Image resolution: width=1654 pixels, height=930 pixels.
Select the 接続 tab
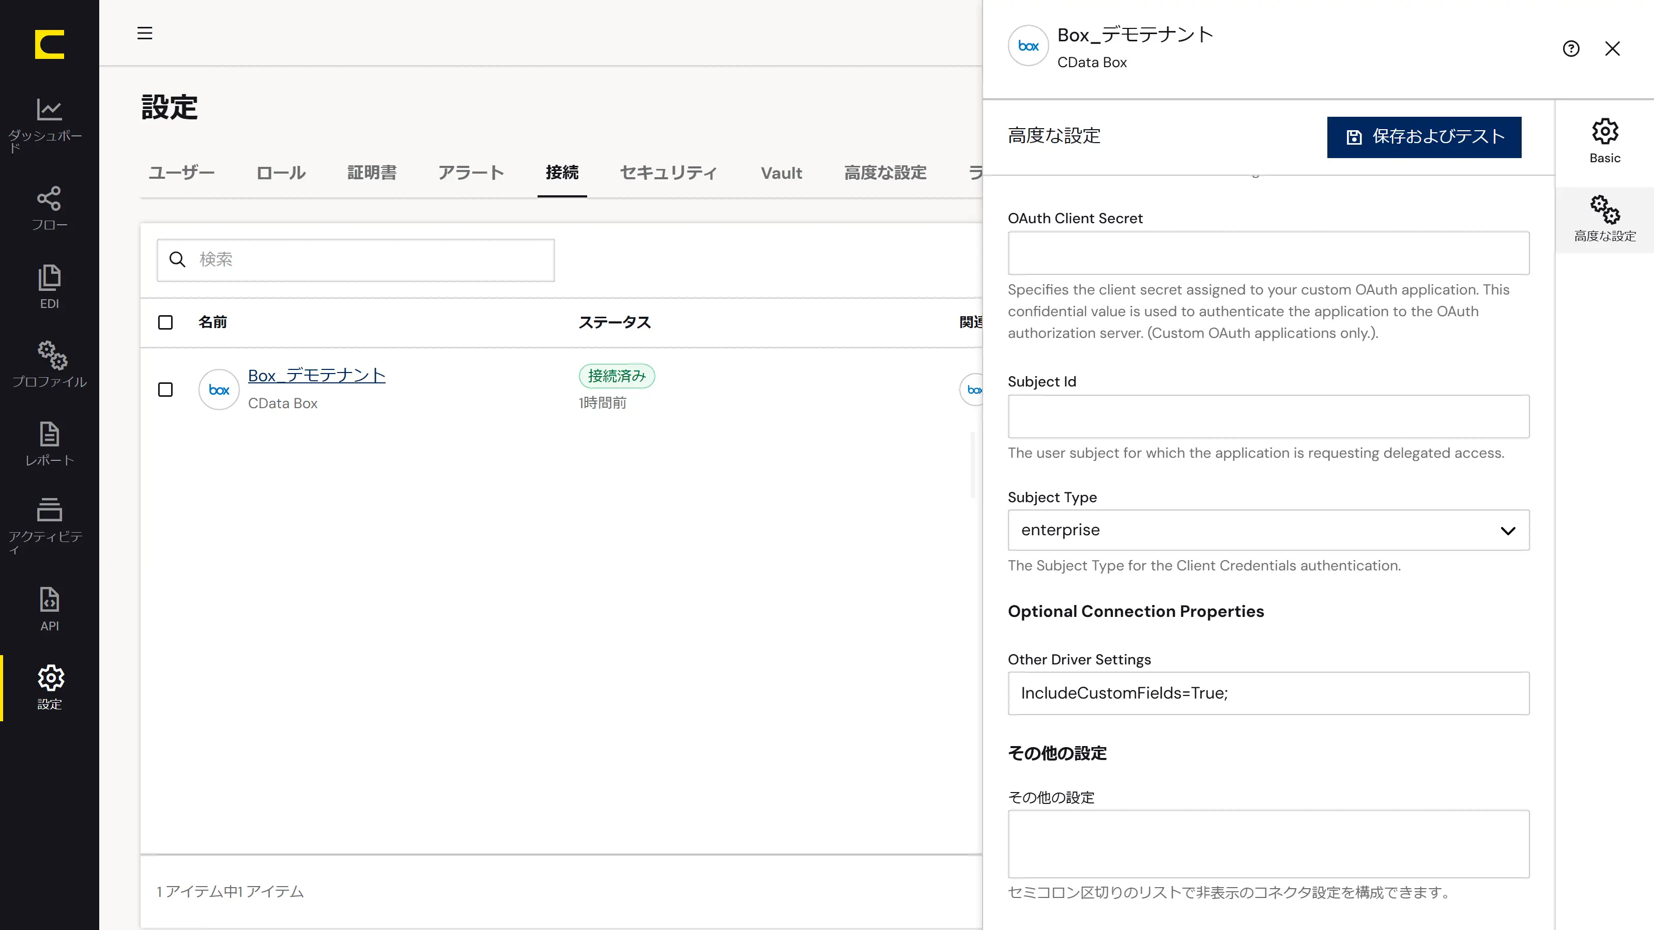(x=562, y=173)
